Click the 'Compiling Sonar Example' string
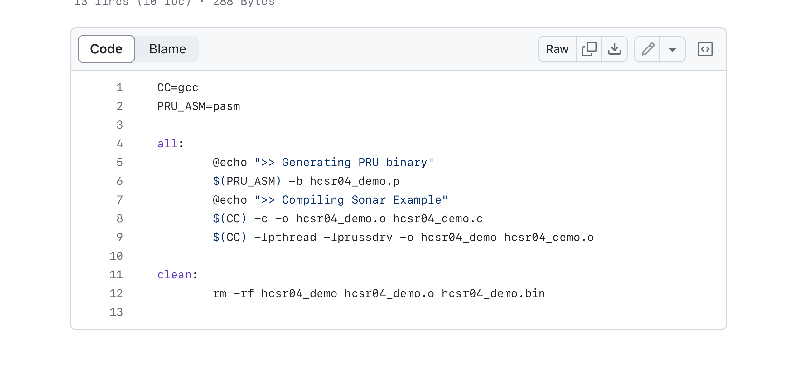Image resolution: width=797 pixels, height=368 pixels. [x=351, y=200]
